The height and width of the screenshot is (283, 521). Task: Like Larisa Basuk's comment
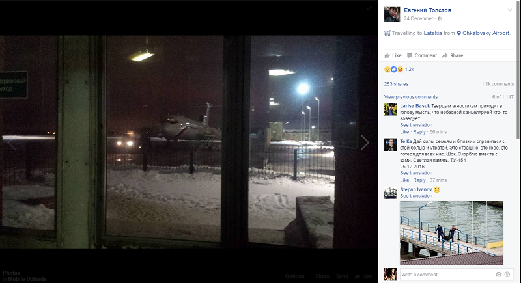pyautogui.click(x=404, y=131)
